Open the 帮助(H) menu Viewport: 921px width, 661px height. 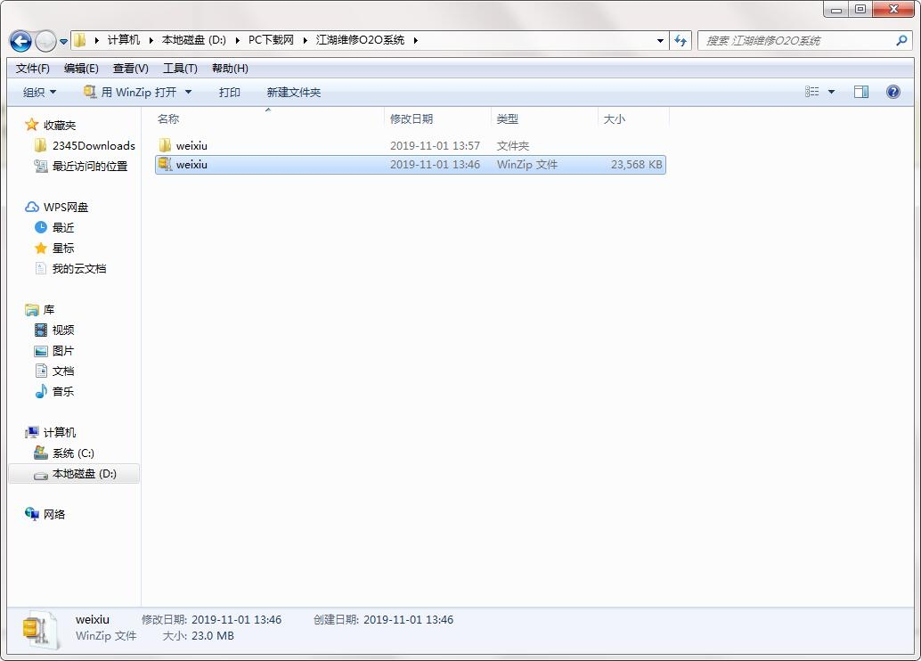click(230, 69)
